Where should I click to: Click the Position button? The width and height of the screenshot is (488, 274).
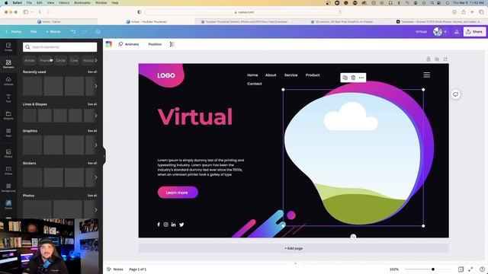coord(155,44)
